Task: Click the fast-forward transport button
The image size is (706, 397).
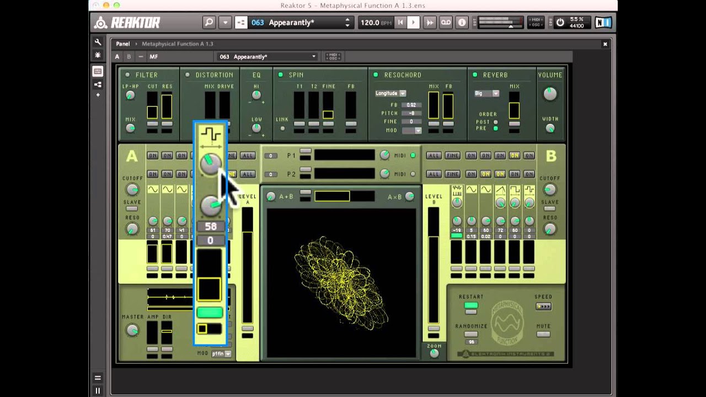Action: pyautogui.click(x=430, y=23)
